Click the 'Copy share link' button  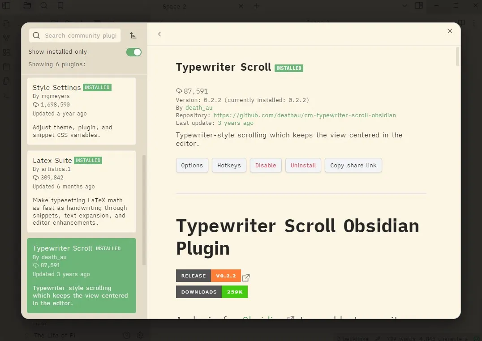(353, 165)
